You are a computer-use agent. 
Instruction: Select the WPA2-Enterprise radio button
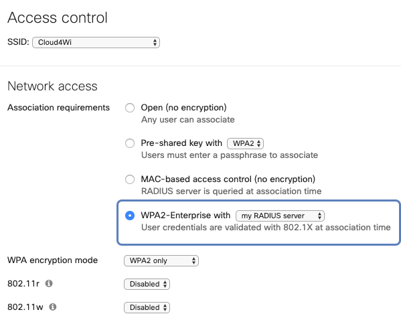(x=130, y=216)
